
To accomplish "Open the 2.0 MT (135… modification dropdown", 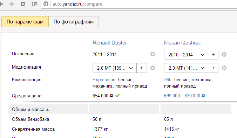I will 115,68.
